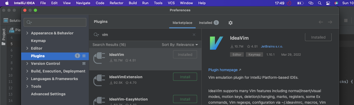Screen dimensions: 354x105
Task: Click the IdeaVim plug icon in results
Action: [99, 58]
